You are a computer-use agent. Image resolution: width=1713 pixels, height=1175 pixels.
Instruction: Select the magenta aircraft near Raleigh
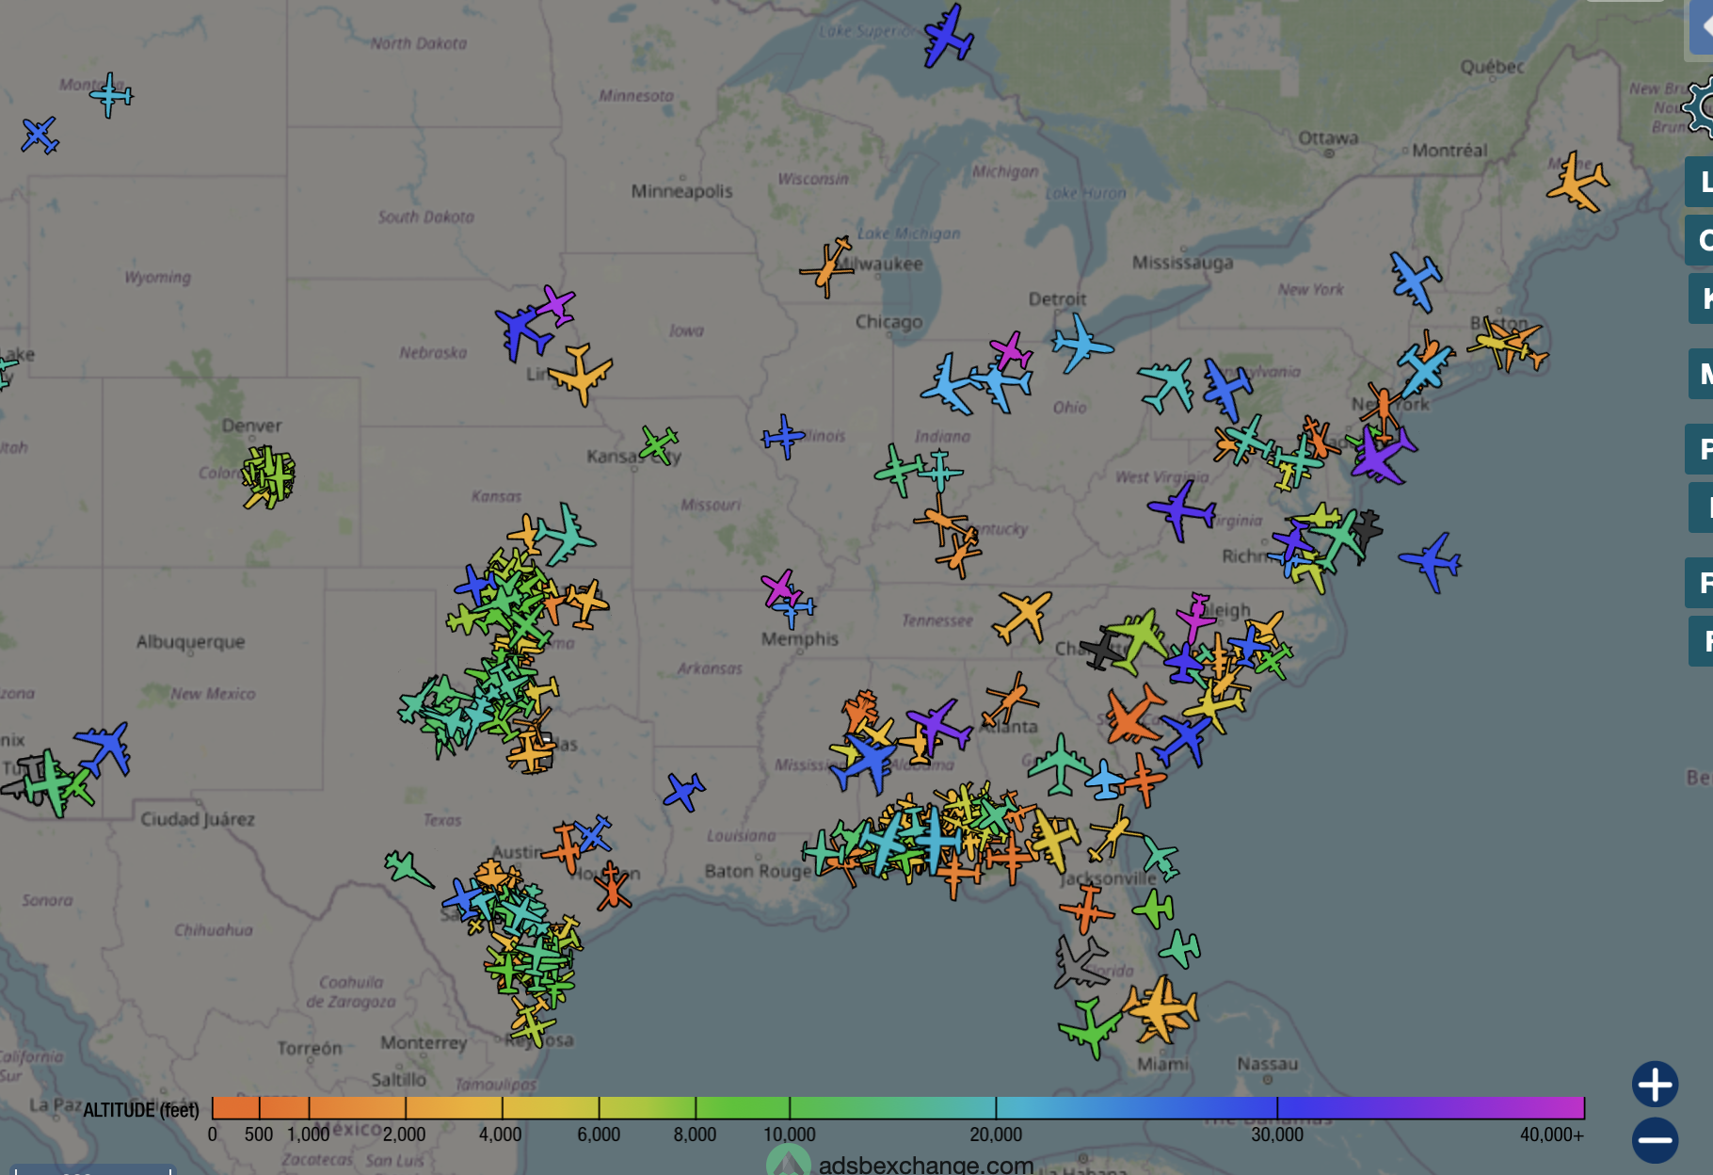[x=1196, y=618]
